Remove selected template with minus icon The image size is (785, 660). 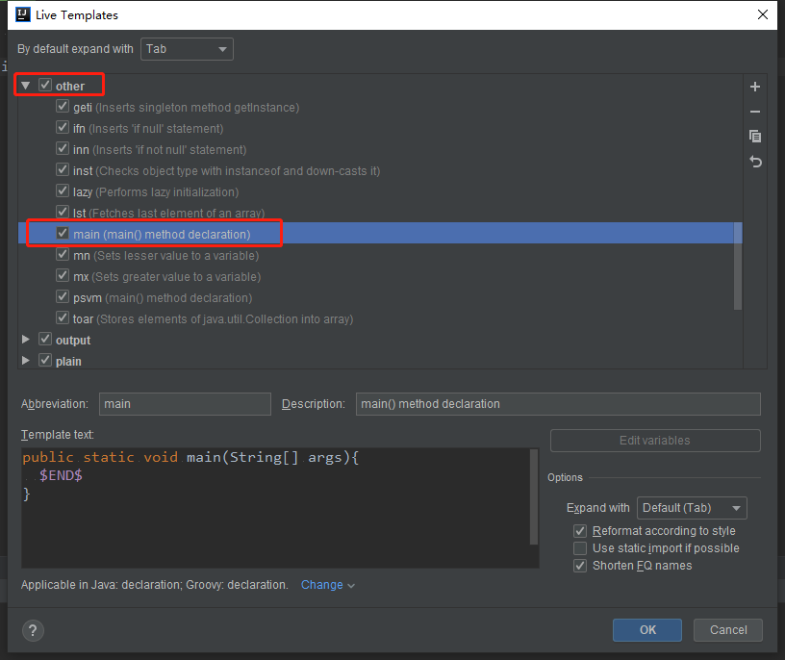point(755,112)
